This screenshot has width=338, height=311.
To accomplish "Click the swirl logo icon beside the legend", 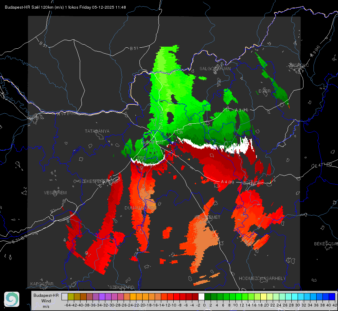I will (x=12, y=299).
